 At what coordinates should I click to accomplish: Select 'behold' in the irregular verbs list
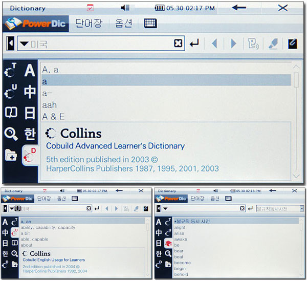click(236, 274)
